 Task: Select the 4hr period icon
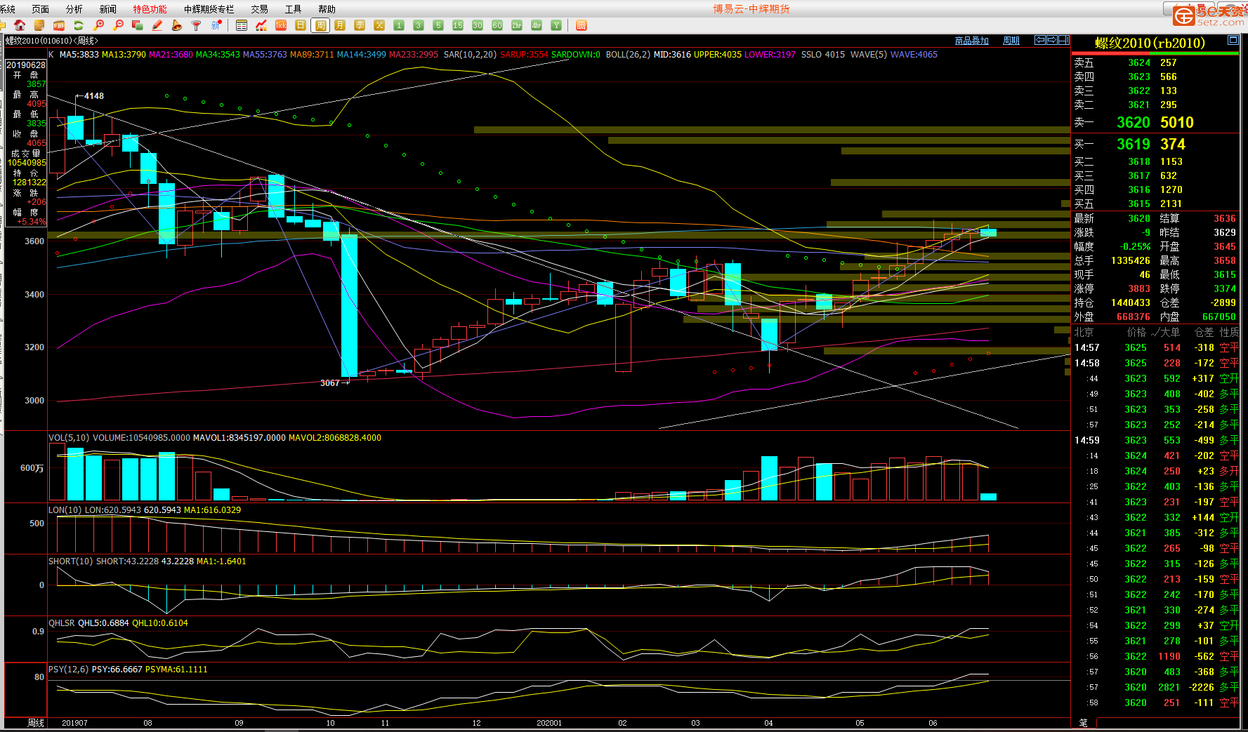[x=537, y=25]
